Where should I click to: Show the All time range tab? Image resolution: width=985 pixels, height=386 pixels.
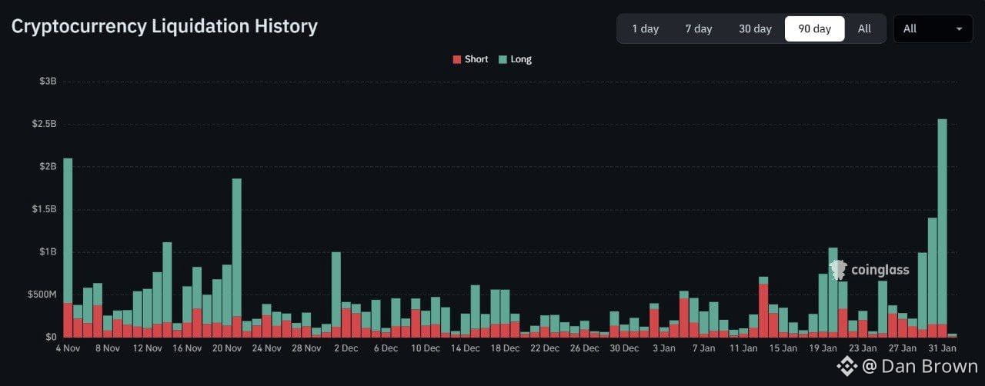point(864,28)
